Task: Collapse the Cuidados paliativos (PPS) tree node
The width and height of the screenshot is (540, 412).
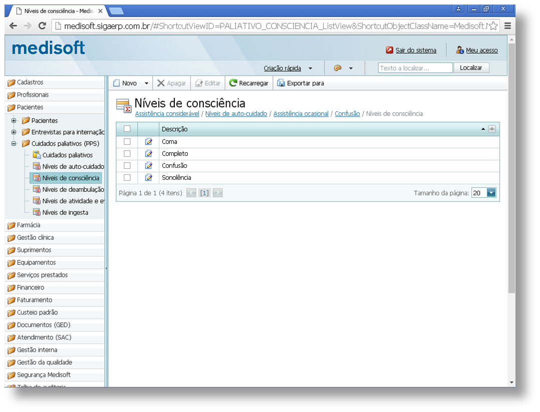Action: pos(14,144)
